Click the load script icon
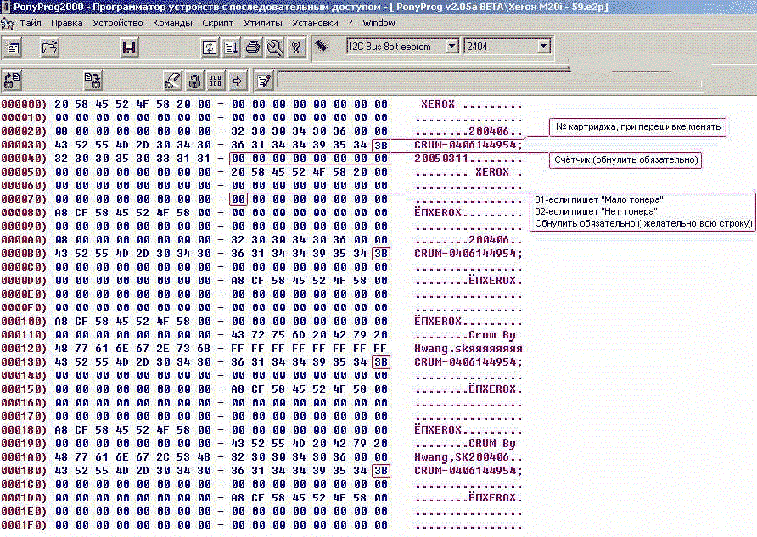The image size is (757, 537). coord(231,48)
